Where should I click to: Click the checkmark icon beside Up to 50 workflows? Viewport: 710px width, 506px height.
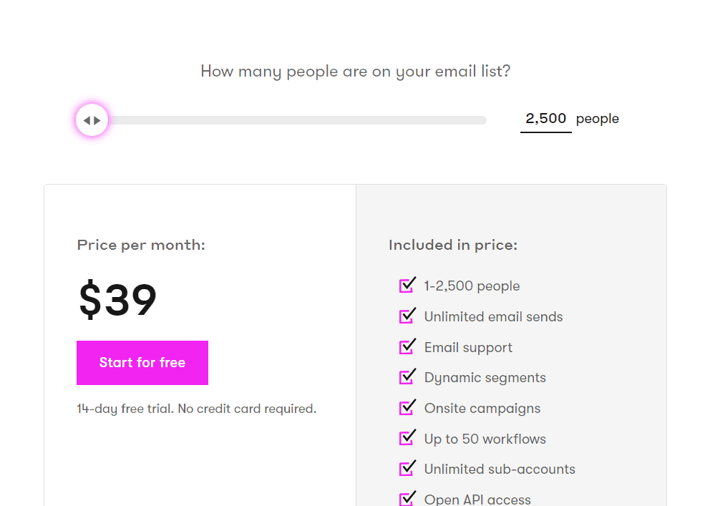[x=407, y=438]
